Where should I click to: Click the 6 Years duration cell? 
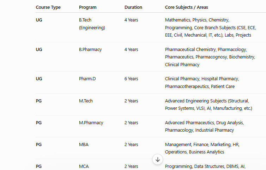click(131, 79)
